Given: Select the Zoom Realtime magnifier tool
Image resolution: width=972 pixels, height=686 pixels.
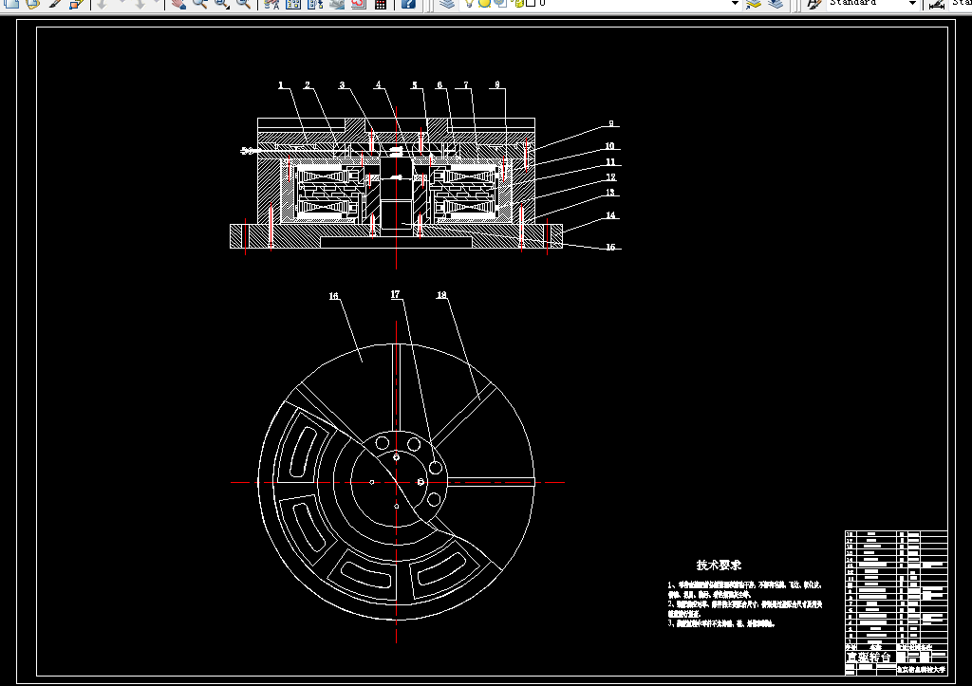Looking at the screenshot, I should tap(199, 4).
